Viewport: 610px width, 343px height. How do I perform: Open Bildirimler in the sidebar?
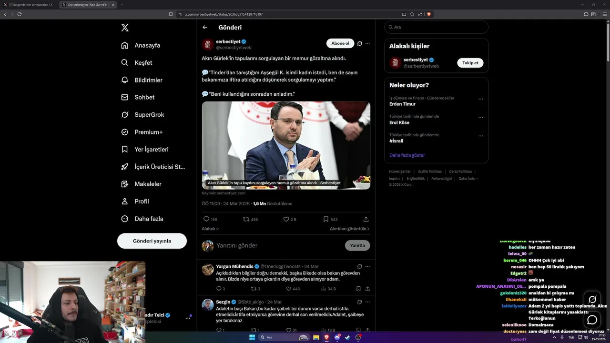pyautogui.click(x=142, y=80)
